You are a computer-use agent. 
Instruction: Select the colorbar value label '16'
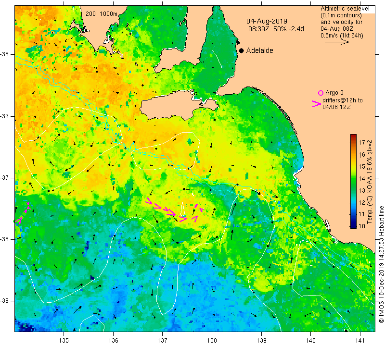point(362,154)
